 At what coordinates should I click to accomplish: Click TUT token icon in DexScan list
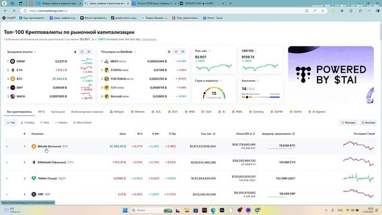point(106,88)
